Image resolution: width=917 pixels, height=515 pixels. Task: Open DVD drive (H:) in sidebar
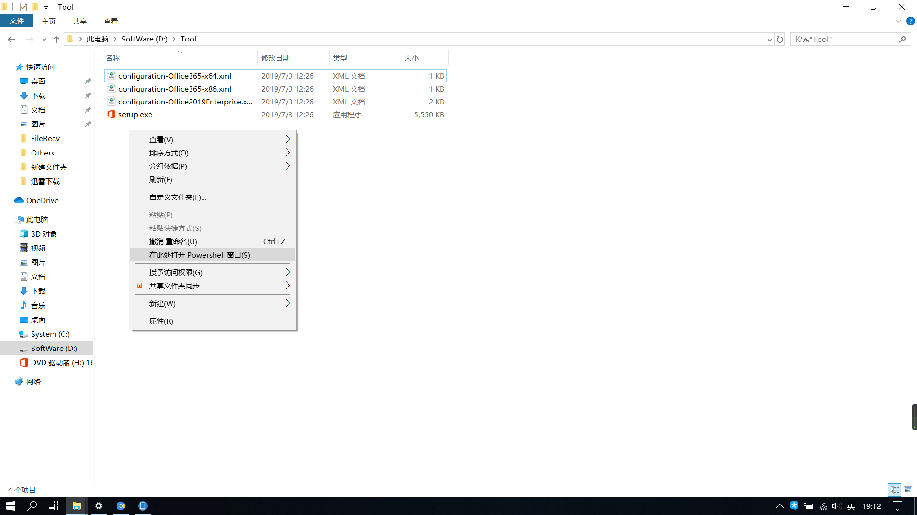56,362
